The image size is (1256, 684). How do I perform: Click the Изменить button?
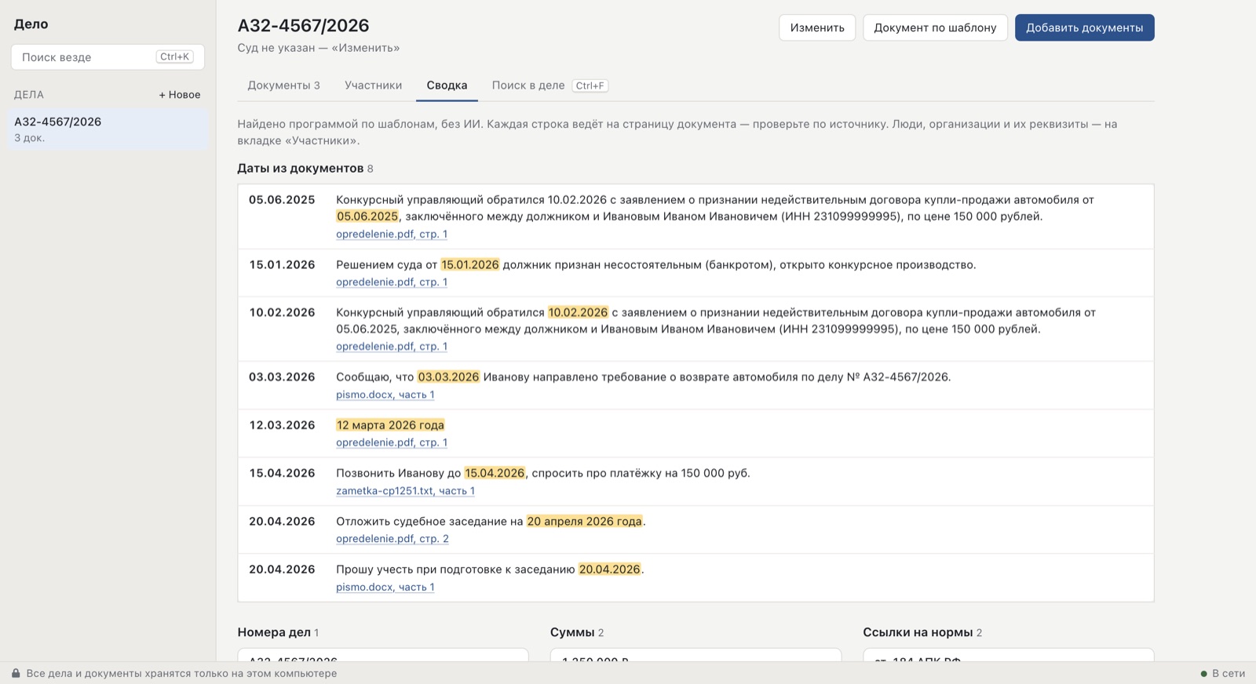[x=817, y=27]
